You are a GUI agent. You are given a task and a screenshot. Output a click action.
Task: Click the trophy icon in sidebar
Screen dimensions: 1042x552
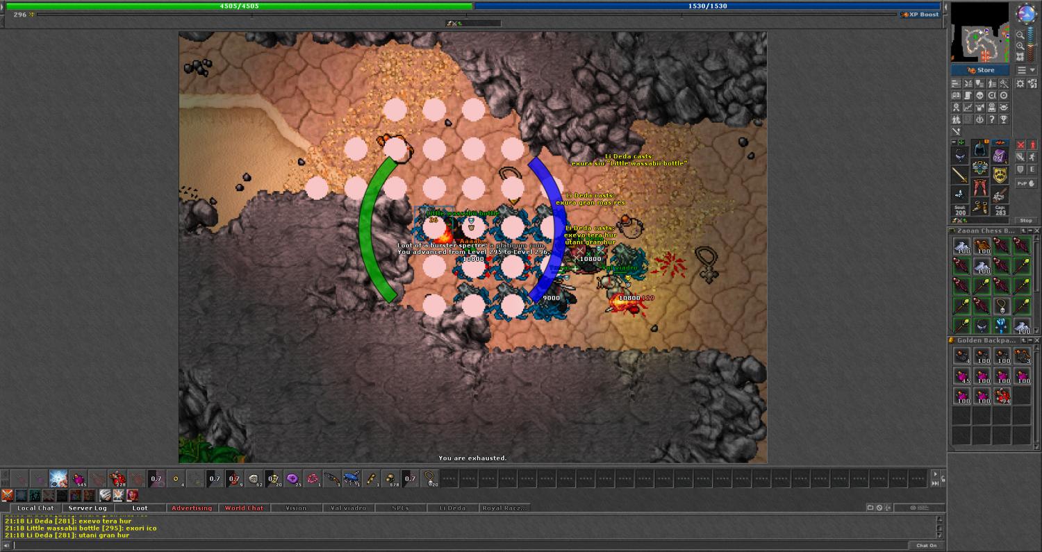[1004, 119]
